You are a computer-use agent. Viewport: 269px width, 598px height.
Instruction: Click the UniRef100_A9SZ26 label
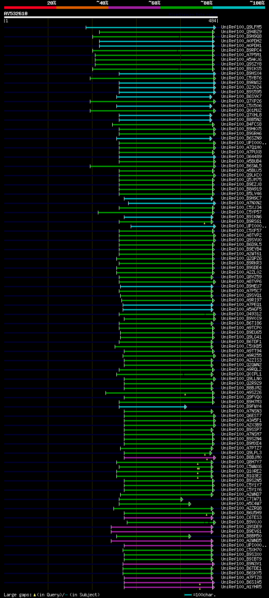(x=241, y=393)
